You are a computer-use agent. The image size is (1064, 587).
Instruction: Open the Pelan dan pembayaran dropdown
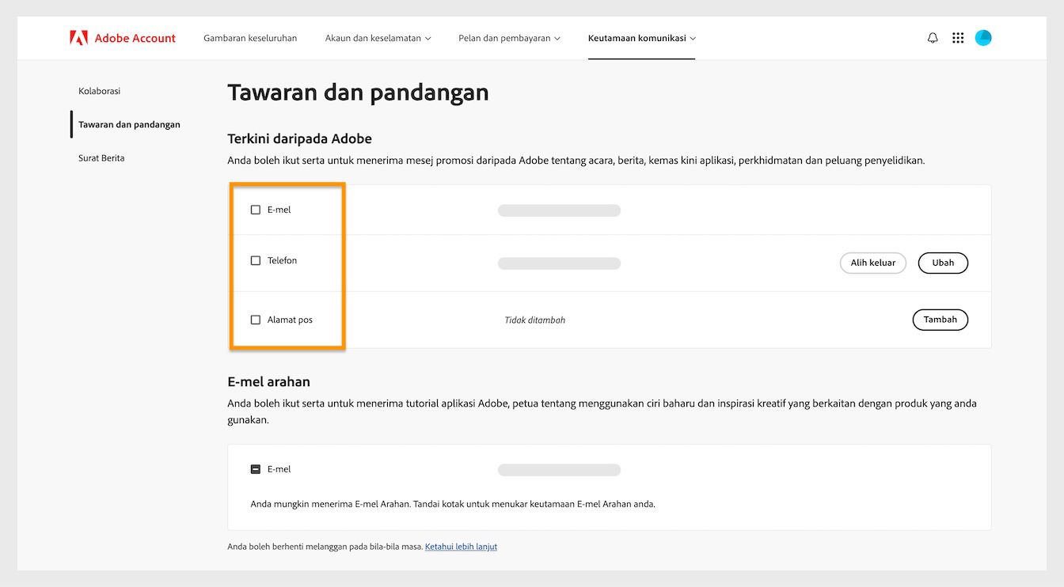point(508,37)
